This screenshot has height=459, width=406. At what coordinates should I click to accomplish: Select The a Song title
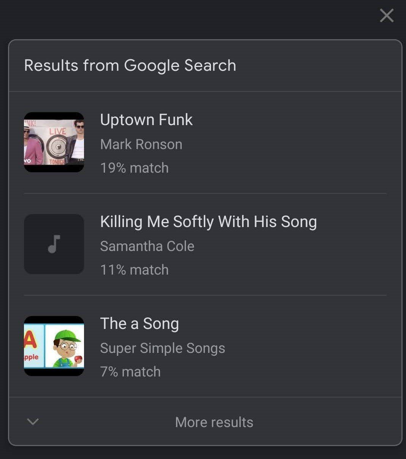coord(140,324)
